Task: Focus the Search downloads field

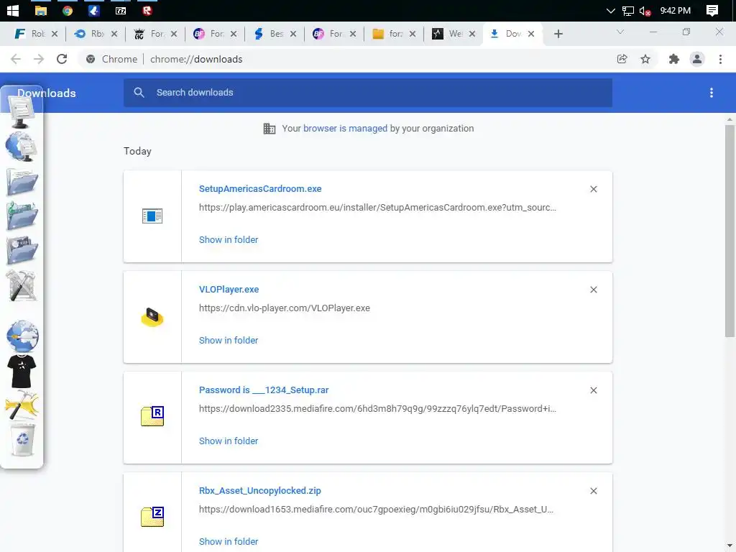Action: pos(367,93)
